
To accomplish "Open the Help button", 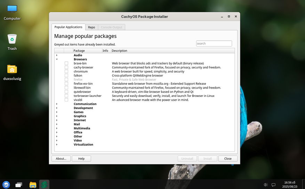I will pos(81,159).
